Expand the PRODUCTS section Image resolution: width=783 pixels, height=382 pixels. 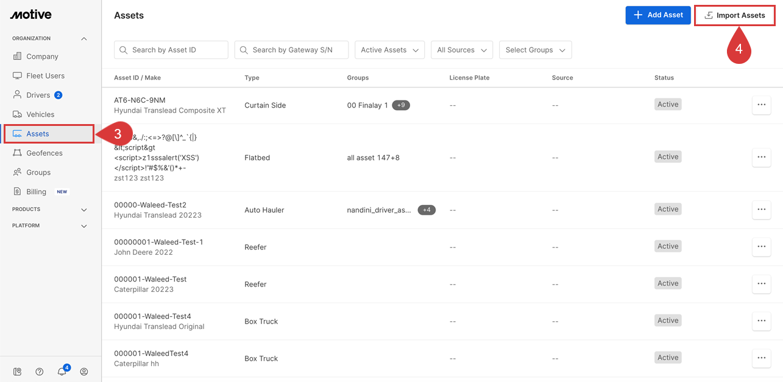[x=83, y=209]
